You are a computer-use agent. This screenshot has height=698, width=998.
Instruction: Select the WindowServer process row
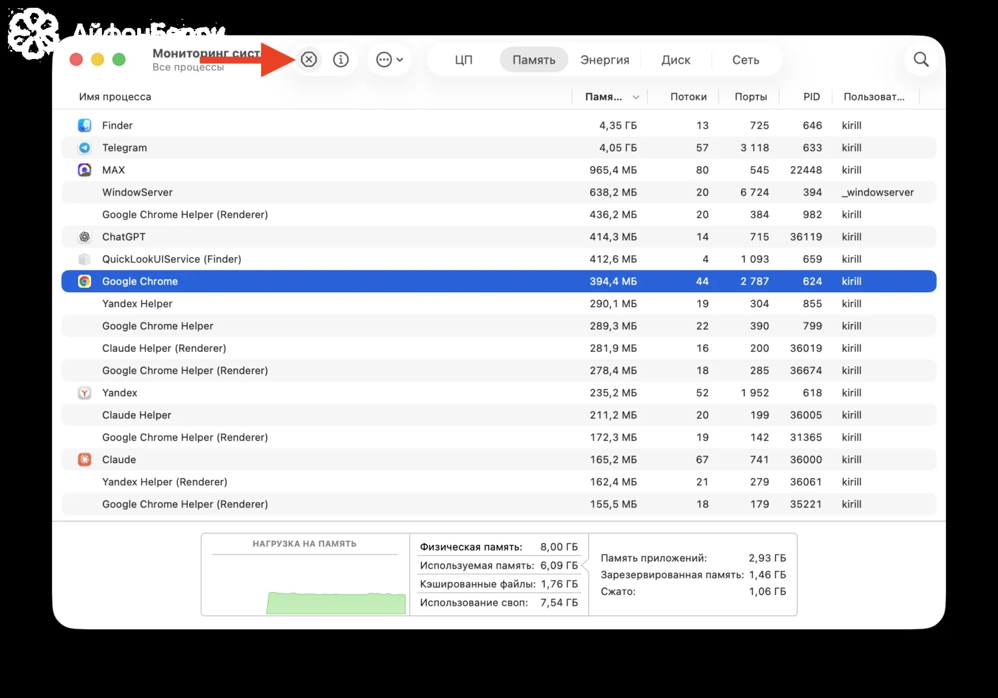tap(498, 192)
